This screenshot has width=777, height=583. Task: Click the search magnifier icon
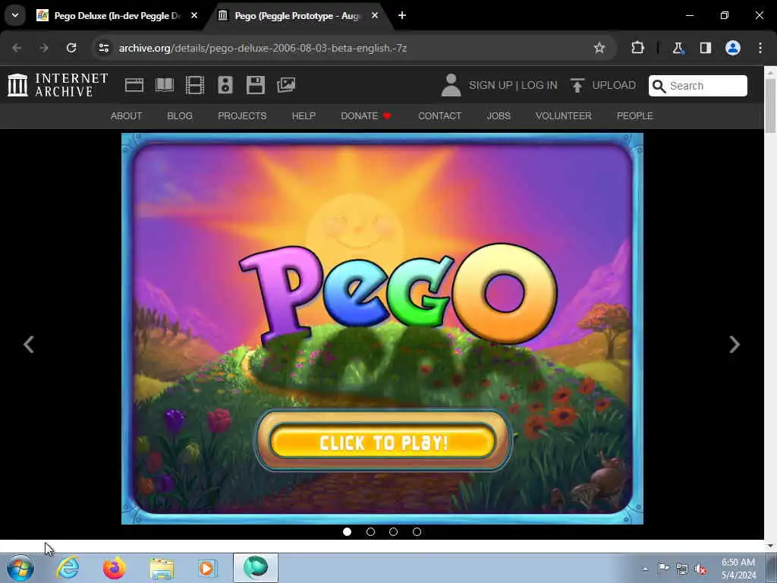coord(659,86)
